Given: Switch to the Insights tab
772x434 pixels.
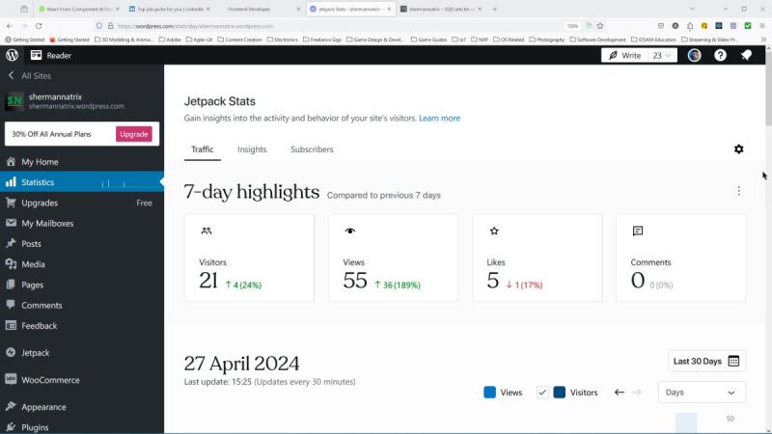Looking at the screenshot, I should 252,149.
